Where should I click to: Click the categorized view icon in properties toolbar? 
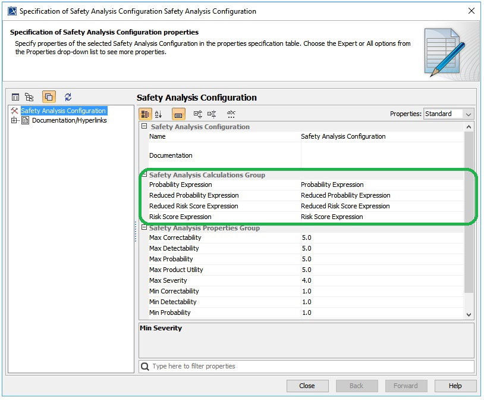[145, 114]
